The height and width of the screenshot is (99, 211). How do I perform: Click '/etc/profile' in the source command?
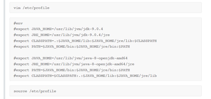[43, 91]
